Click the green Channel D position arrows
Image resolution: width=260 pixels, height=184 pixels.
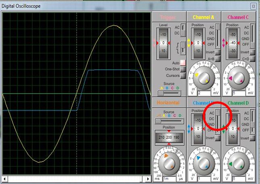[224, 129]
